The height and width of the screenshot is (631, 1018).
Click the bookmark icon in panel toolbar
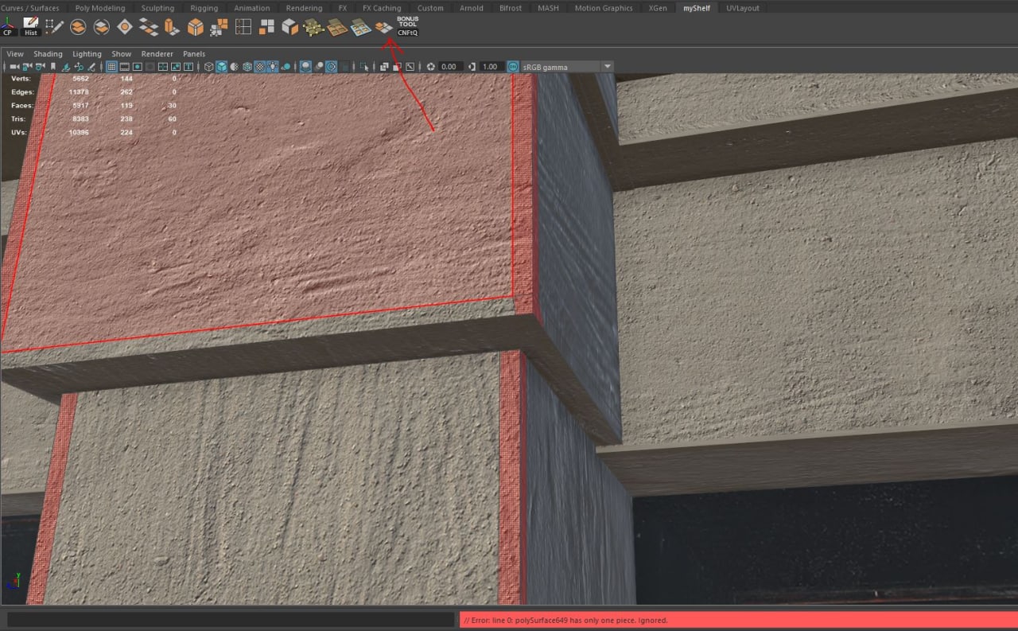[x=53, y=67]
